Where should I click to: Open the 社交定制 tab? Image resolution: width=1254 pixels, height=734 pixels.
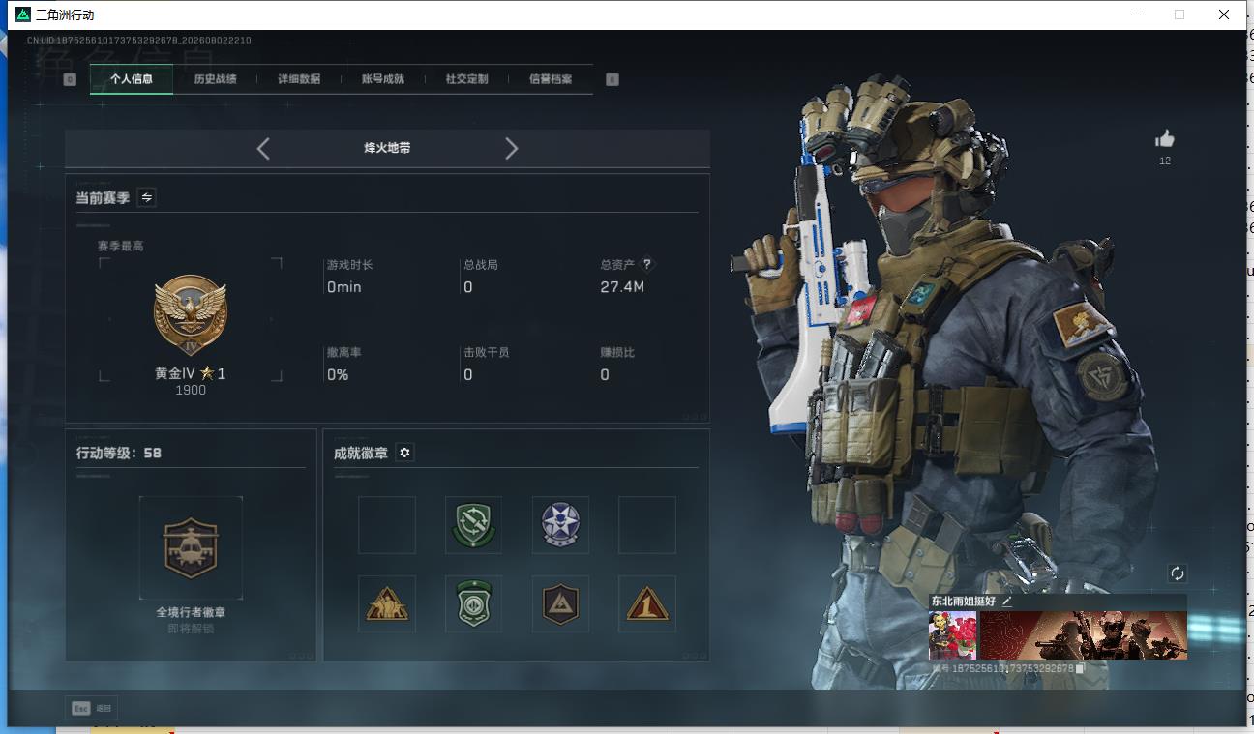(x=466, y=79)
